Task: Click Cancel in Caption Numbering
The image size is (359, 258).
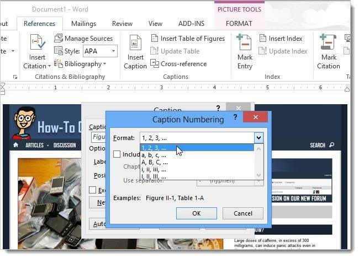Action: [243, 213]
